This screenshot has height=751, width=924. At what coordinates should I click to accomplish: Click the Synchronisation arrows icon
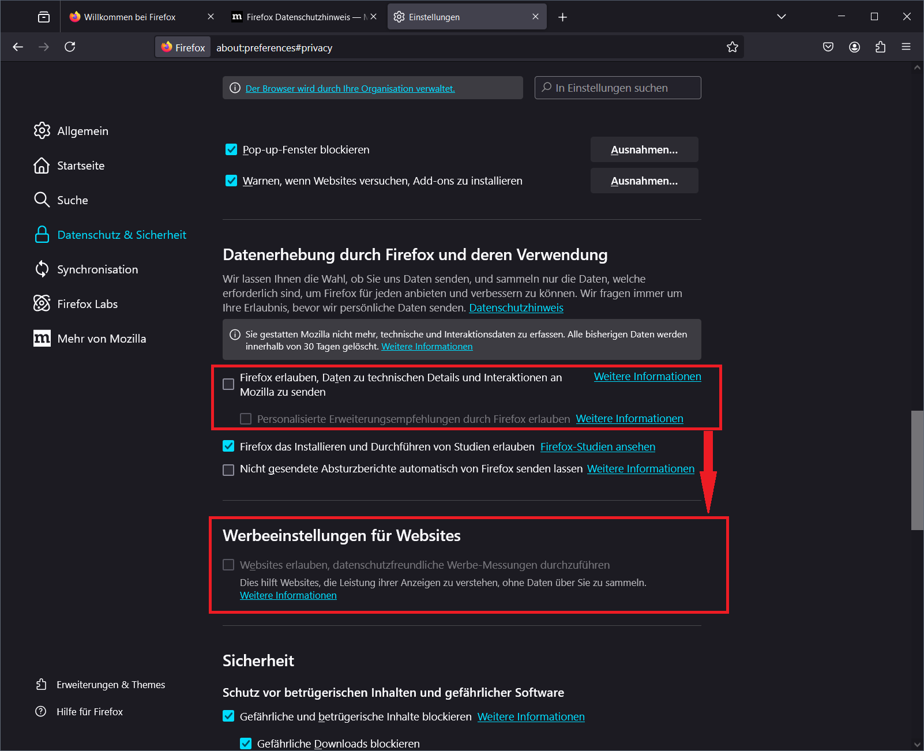[x=42, y=269]
